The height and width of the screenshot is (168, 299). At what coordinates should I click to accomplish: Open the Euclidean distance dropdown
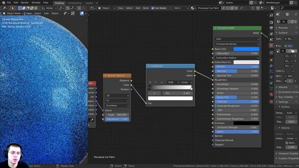(117, 105)
